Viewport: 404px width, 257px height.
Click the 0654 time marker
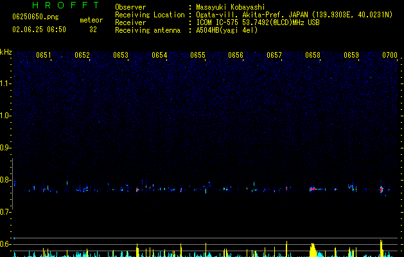tap(159, 55)
